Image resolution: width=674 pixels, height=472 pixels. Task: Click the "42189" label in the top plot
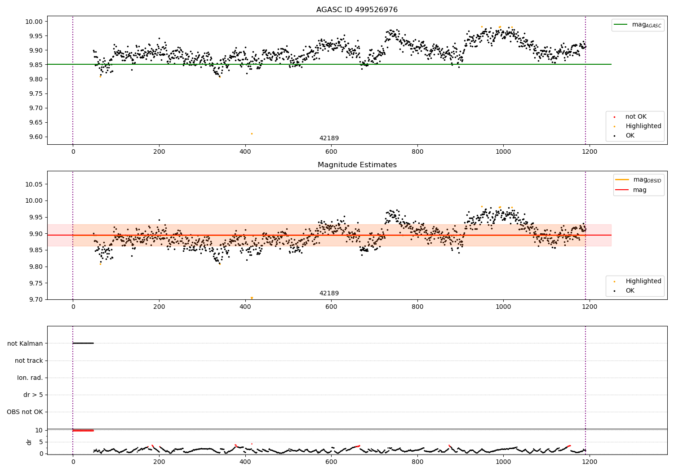(329, 138)
